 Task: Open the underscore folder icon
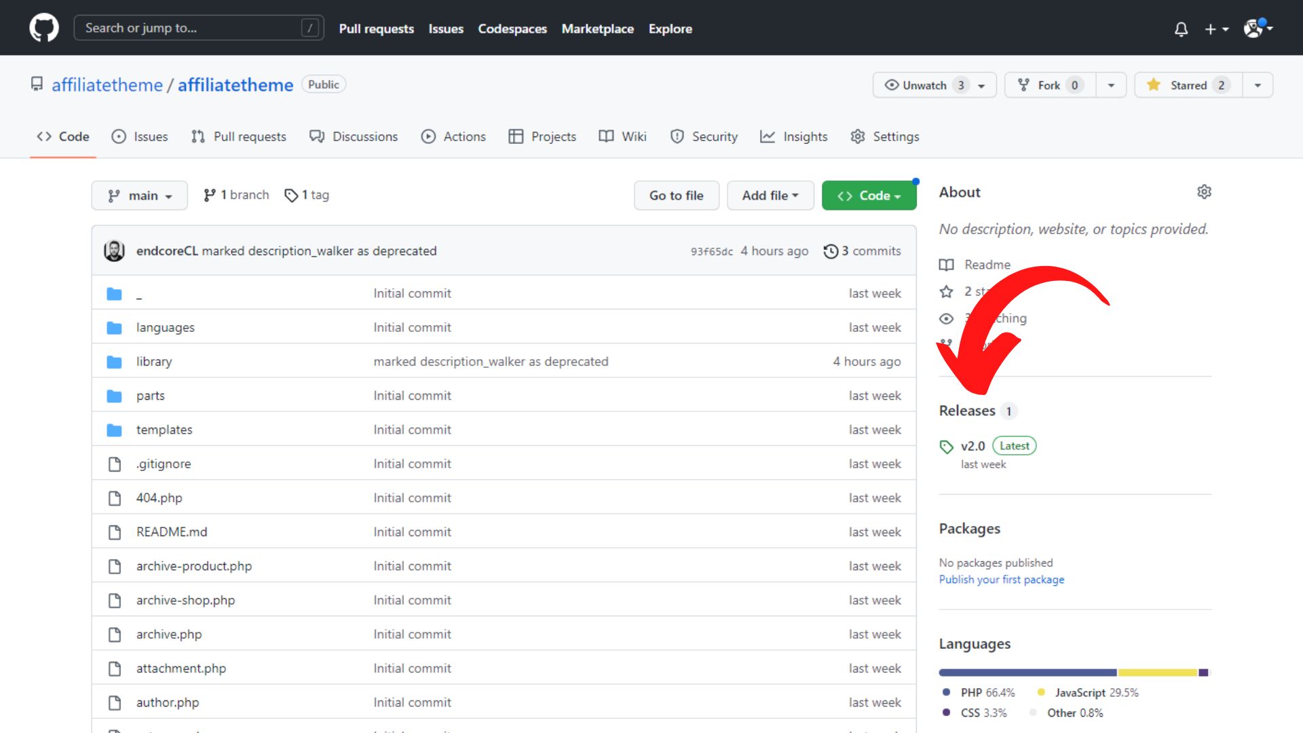[x=114, y=294]
